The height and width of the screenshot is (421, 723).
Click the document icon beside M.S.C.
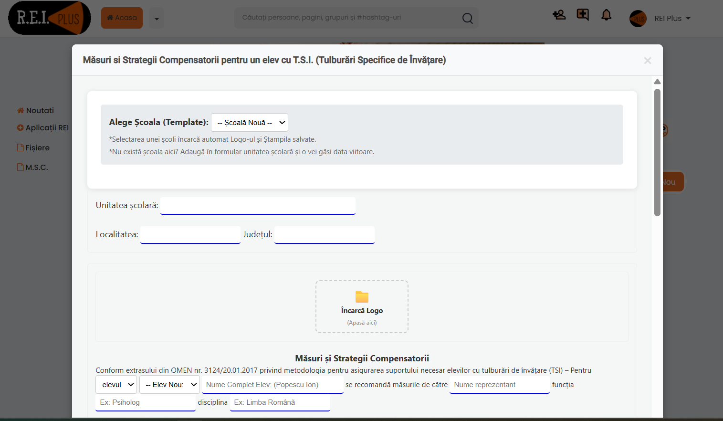point(20,167)
